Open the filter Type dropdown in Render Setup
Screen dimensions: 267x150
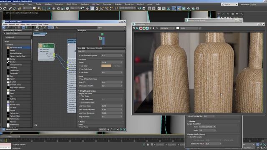click(x=207, y=127)
